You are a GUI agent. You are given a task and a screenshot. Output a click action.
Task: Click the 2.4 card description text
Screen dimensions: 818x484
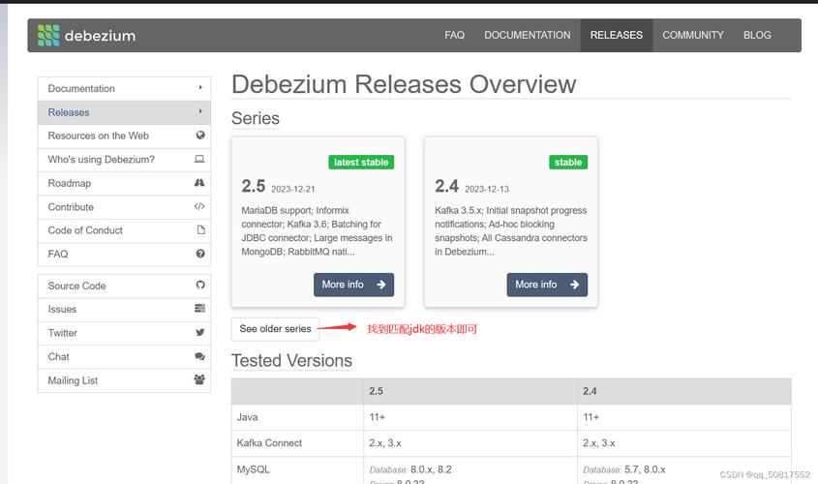[511, 231]
